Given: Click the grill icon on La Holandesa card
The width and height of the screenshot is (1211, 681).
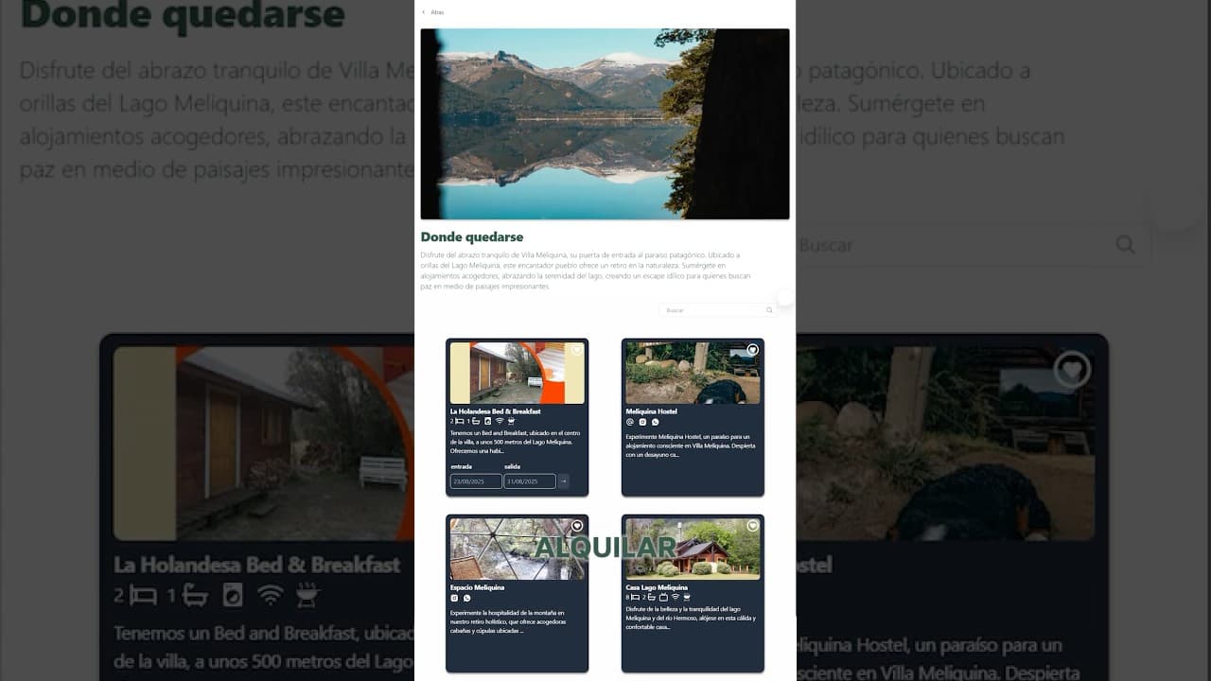Looking at the screenshot, I should 512,421.
